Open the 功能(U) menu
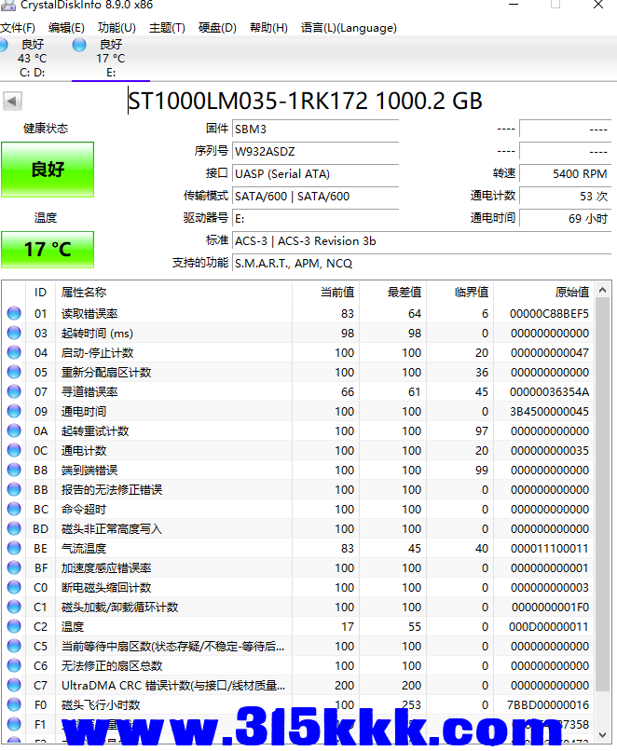Viewport: 617px width, 751px height. pos(117,28)
